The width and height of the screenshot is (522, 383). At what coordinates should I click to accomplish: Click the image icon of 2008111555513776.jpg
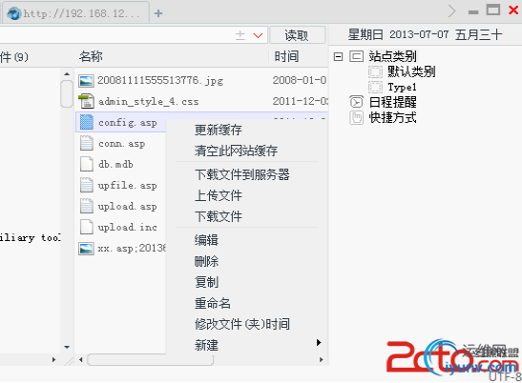tap(86, 81)
